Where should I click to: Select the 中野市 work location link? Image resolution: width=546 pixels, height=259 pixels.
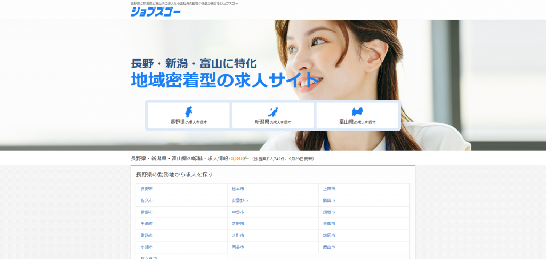pos(238,212)
